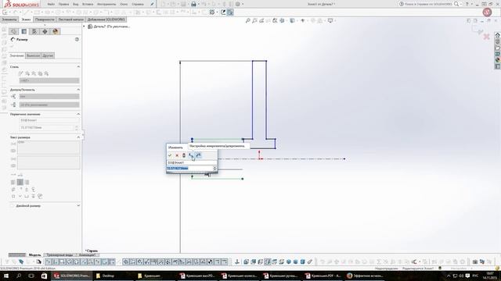Viewport: 501px width, 281px height.
Task: Open the style selection dropdown under Стиль
Action: tap(49, 80)
